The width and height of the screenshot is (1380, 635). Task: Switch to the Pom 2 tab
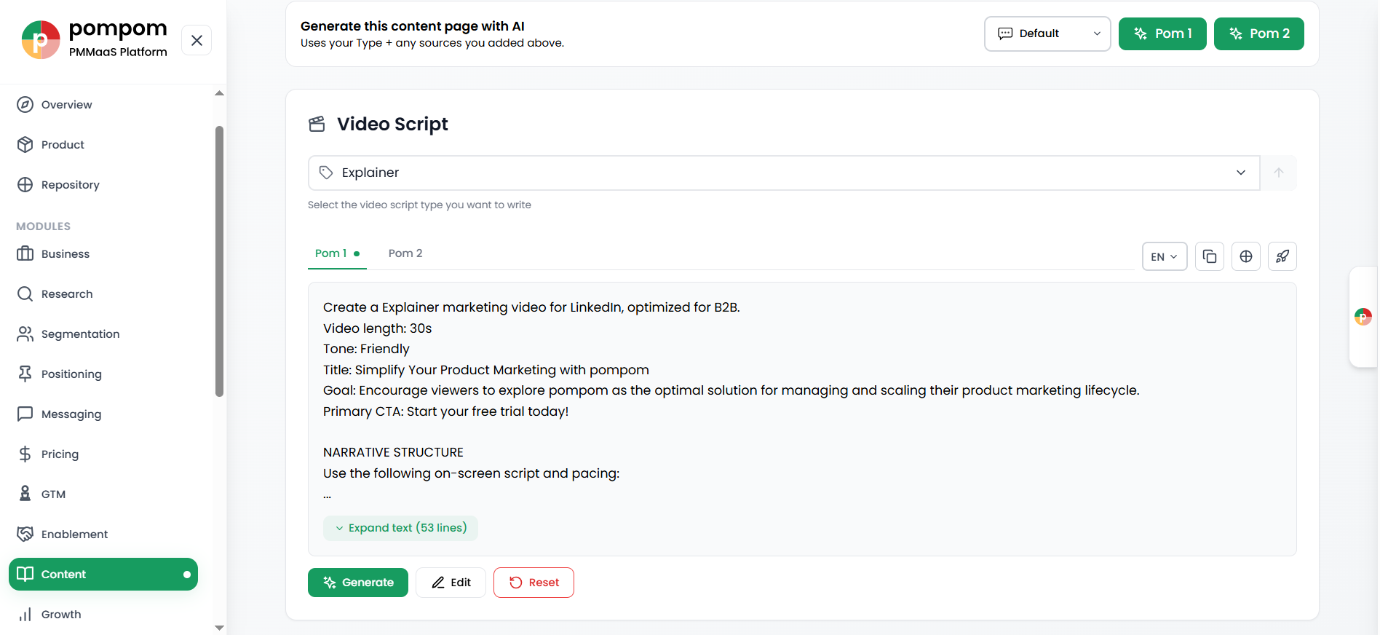pyautogui.click(x=405, y=253)
